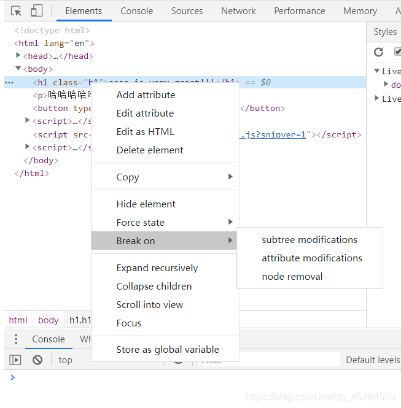Open the Sources tab
This screenshot has height=408, width=401.
[187, 11]
